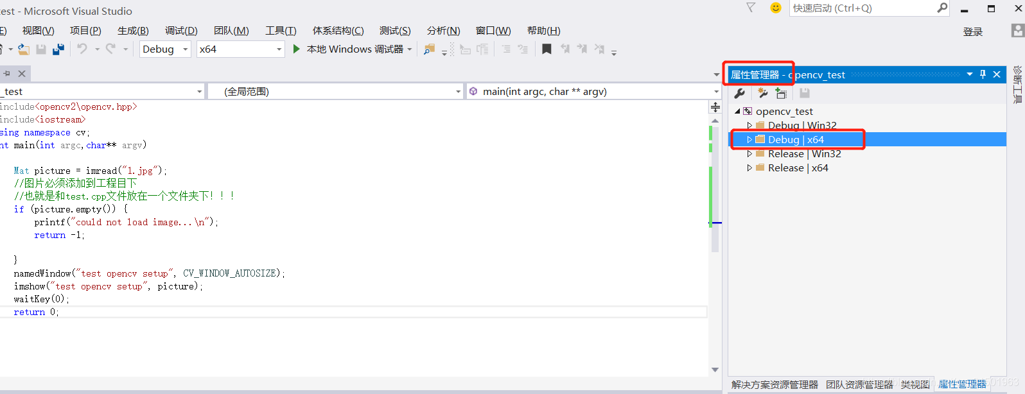Open the redo history dropdown arrow
Screen dimensions: 1025x394
(125, 49)
